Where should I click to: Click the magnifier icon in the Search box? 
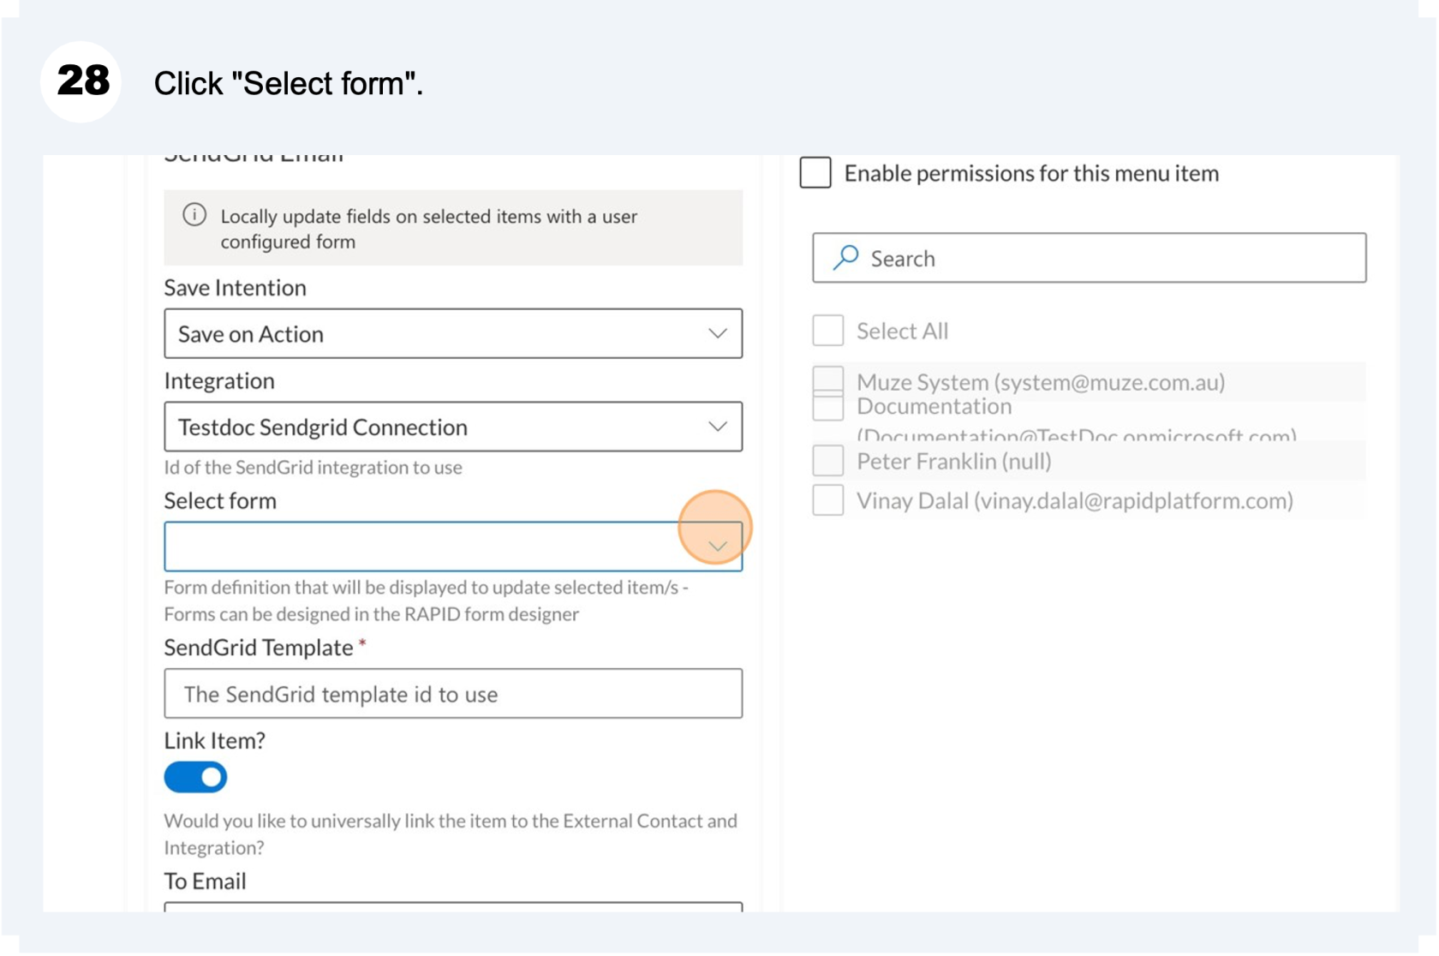click(846, 257)
